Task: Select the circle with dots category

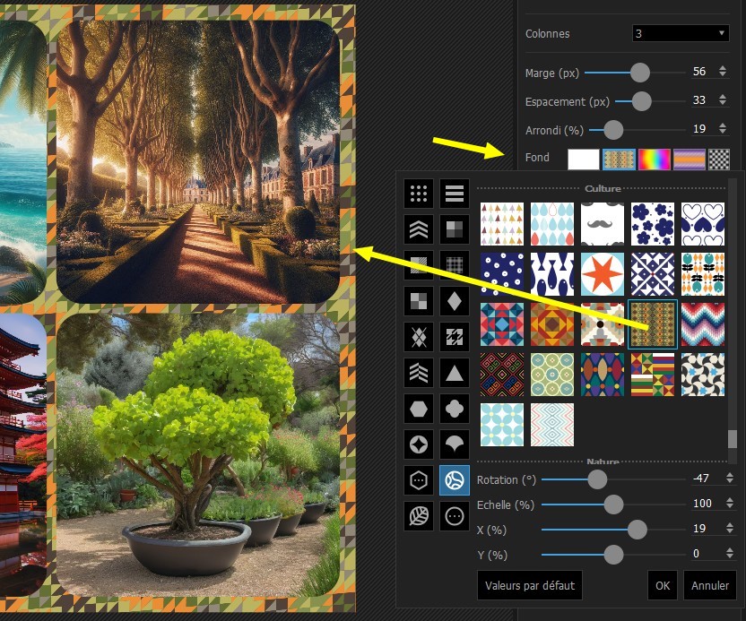Action: pos(455,516)
